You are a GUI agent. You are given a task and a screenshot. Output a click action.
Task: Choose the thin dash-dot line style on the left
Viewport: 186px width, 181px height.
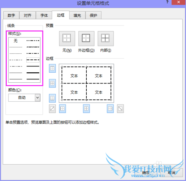pos(16,66)
